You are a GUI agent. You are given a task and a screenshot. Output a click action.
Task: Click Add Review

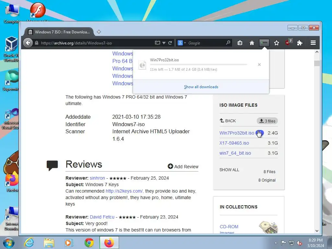pos(183,167)
